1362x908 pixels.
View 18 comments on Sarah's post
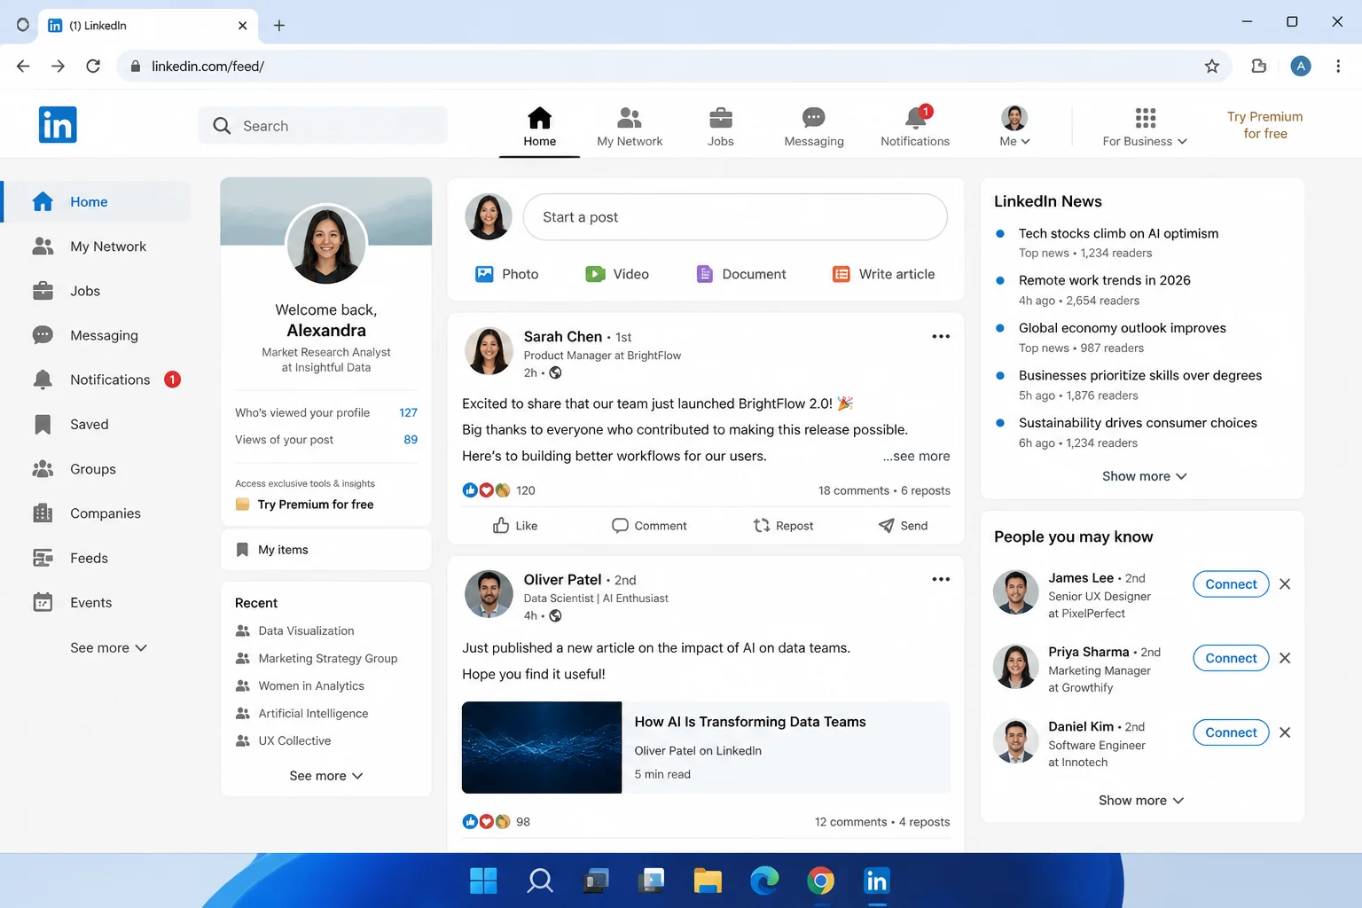(853, 490)
